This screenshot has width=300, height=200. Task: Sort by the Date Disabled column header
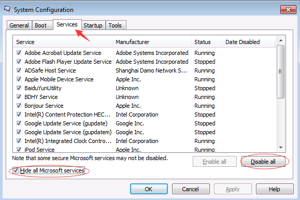point(249,42)
